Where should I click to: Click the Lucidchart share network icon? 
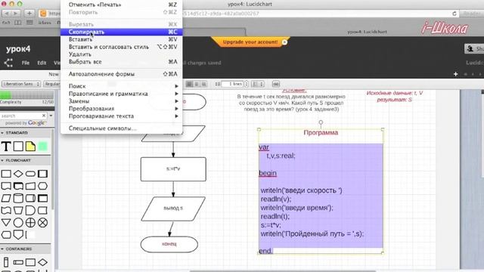8,63
